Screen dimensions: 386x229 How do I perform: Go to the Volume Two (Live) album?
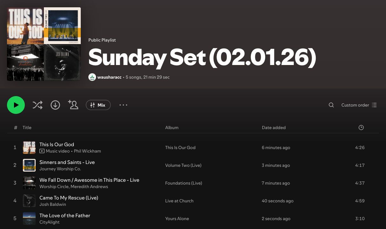click(183, 165)
